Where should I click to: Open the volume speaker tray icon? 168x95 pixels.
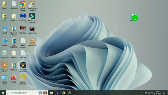tap(151, 93)
